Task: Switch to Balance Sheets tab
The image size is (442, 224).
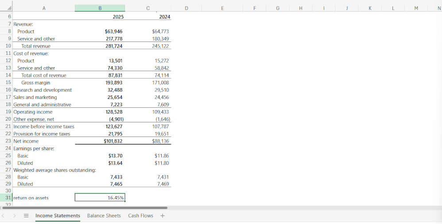Action: [x=104, y=216]
